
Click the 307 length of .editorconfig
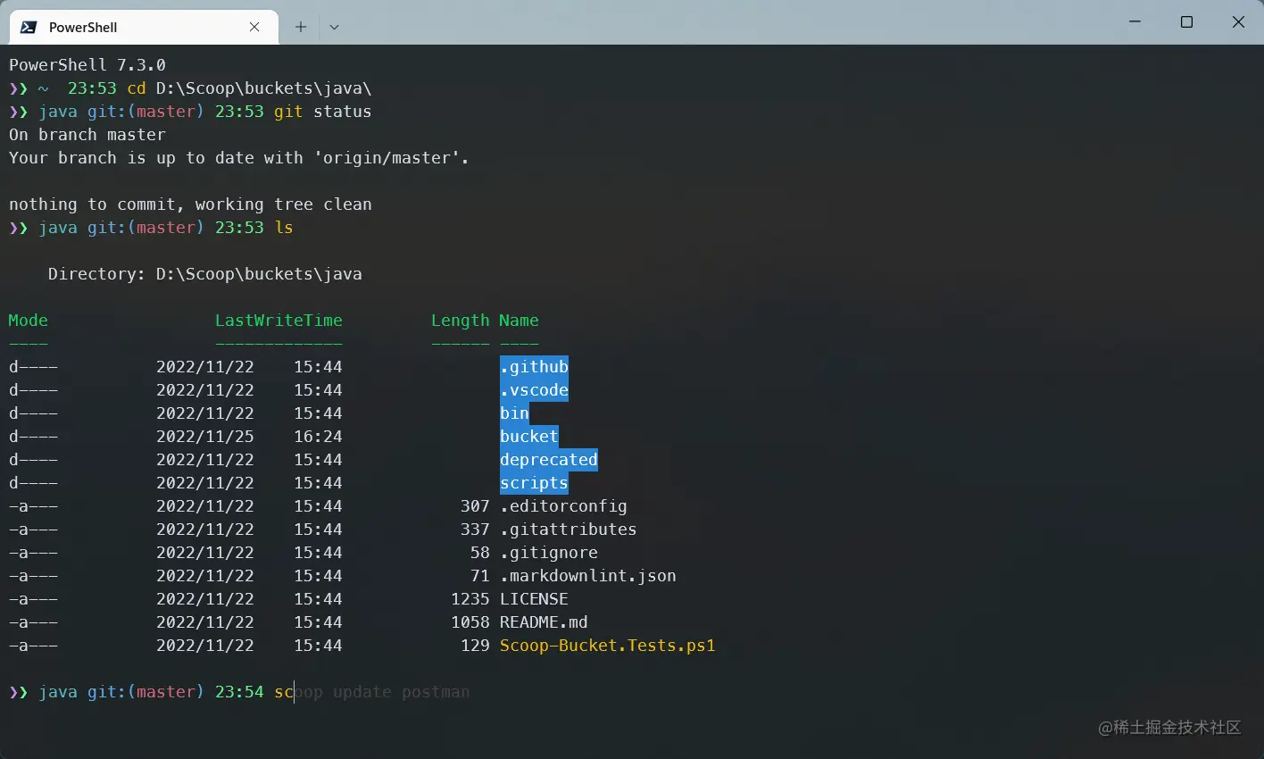point(475,506)
